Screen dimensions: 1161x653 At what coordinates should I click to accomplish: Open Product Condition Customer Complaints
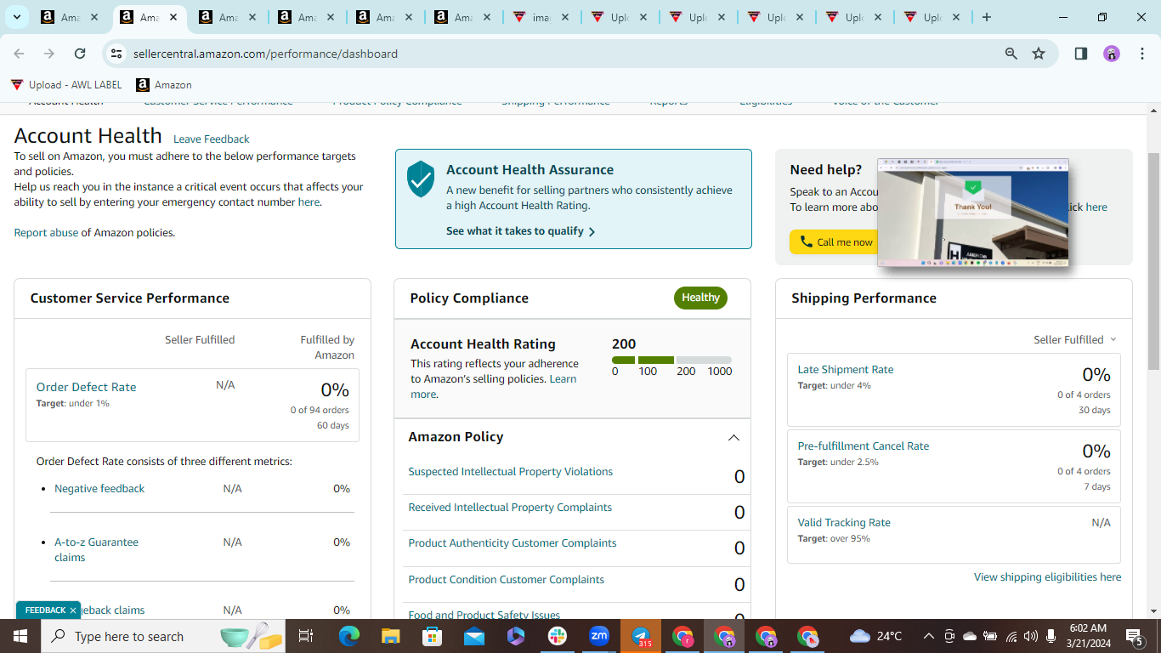506,579
